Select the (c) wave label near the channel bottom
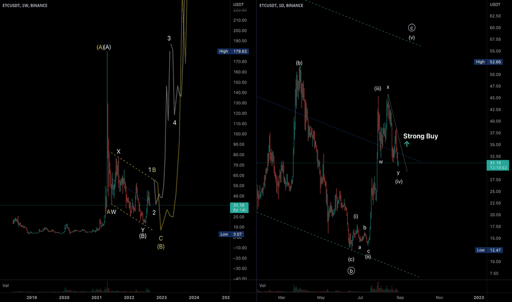 351,259
